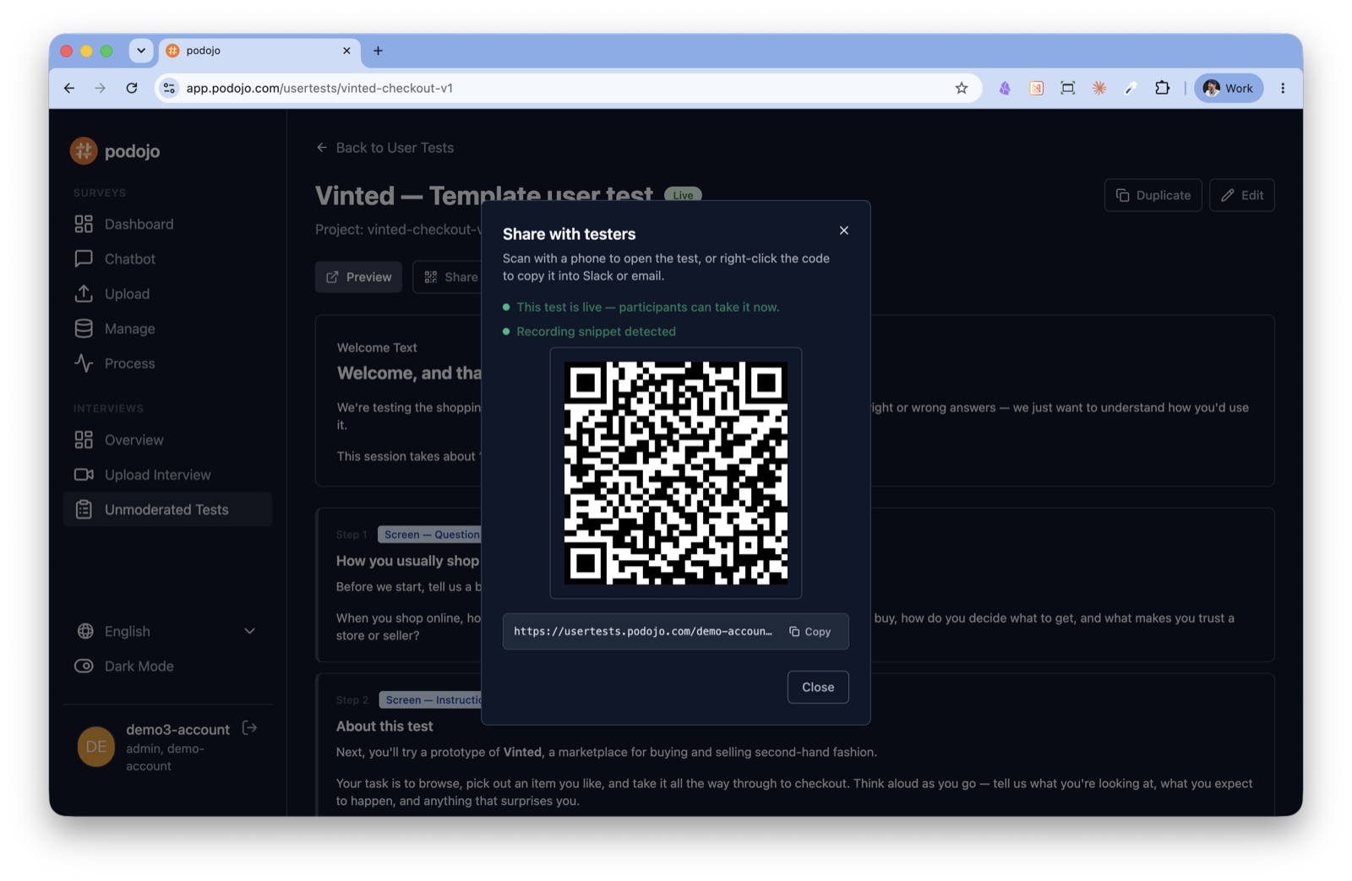Edit the user test

1241,195
